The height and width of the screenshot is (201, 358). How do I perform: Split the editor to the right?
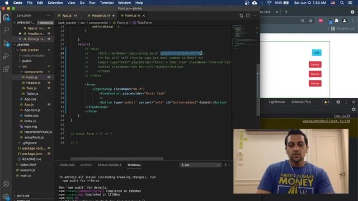pos(248,16)
